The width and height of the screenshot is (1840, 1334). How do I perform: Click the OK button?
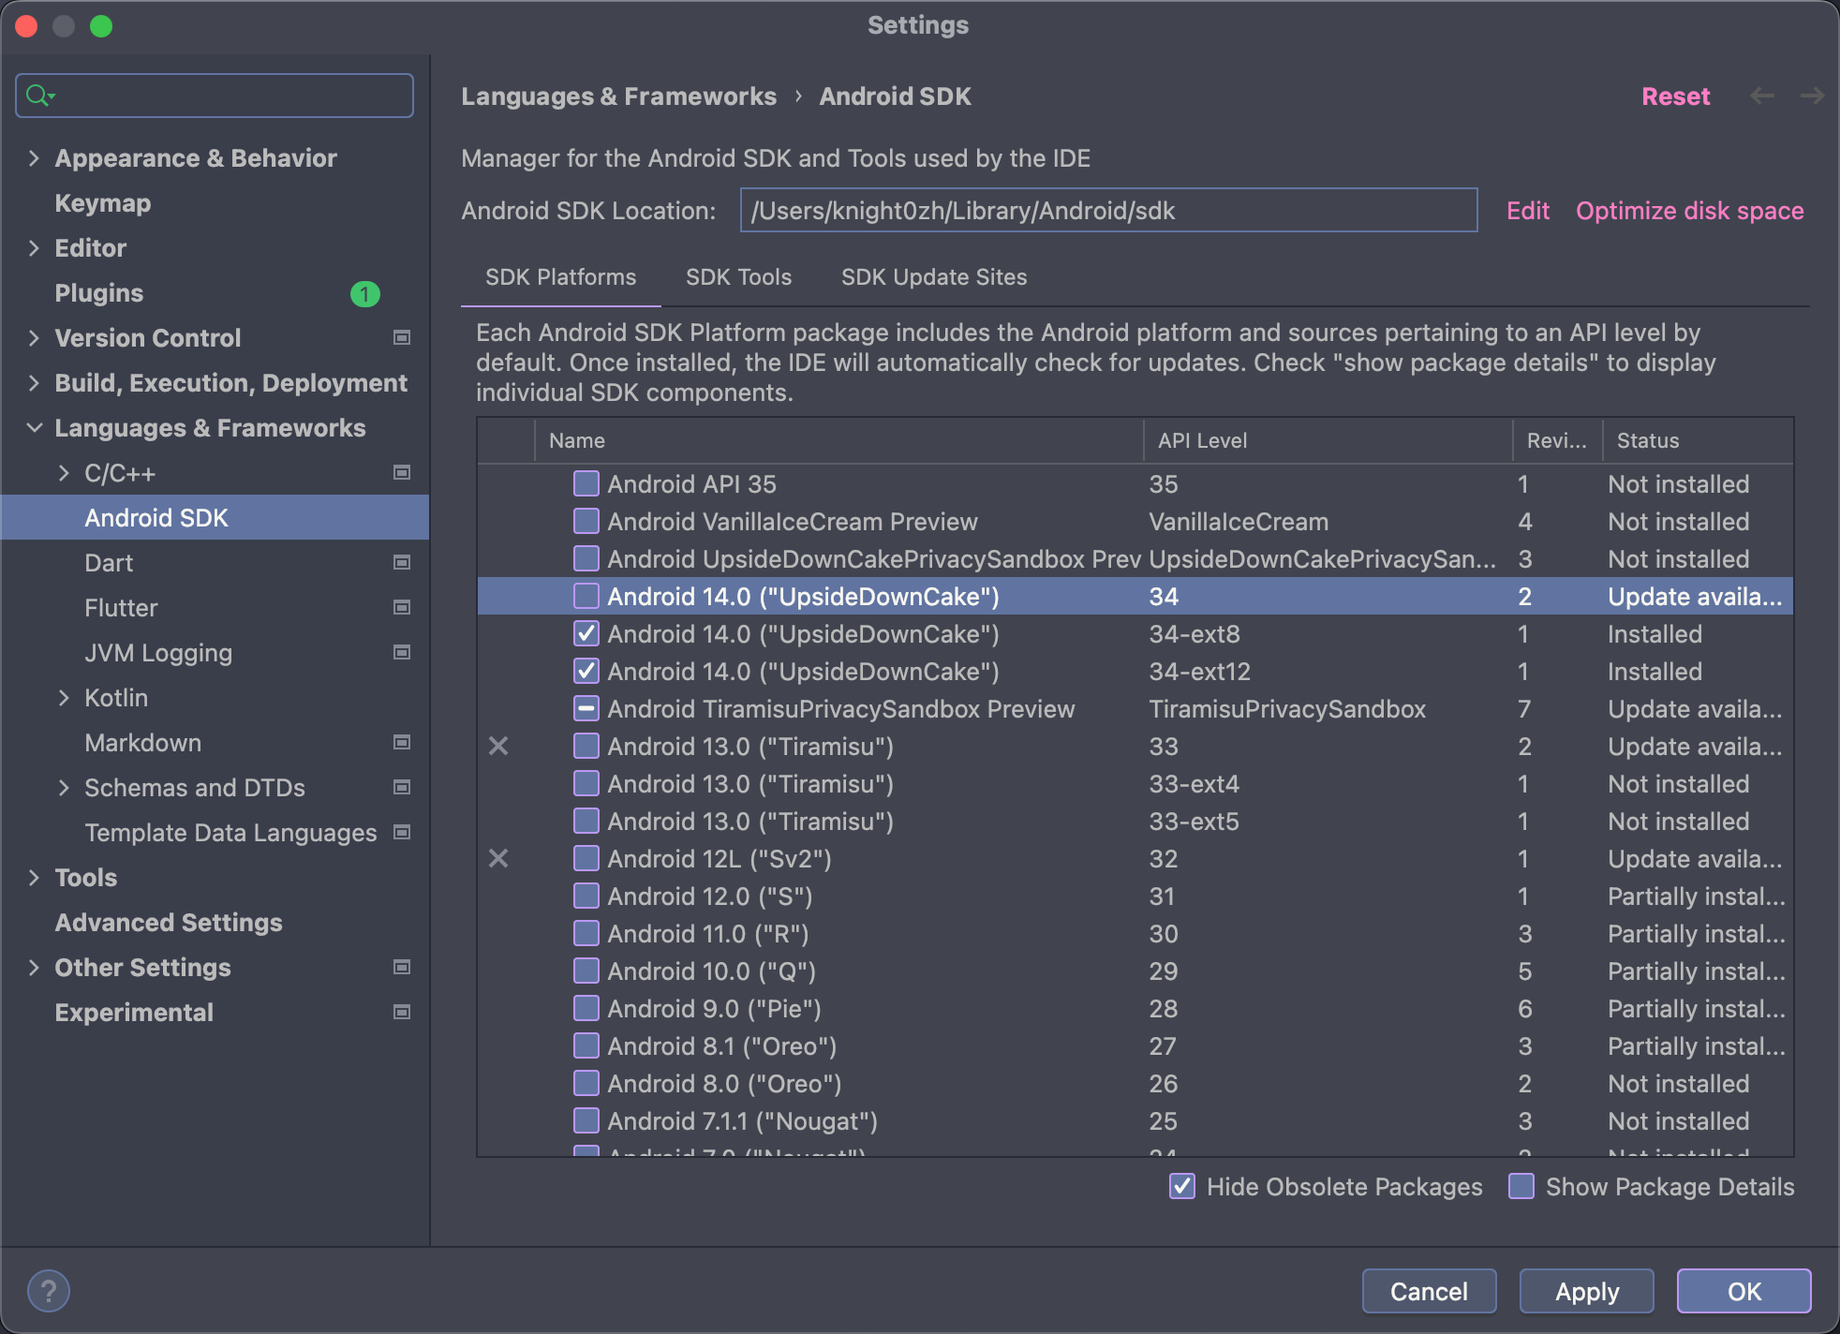pos(1744,1291)
